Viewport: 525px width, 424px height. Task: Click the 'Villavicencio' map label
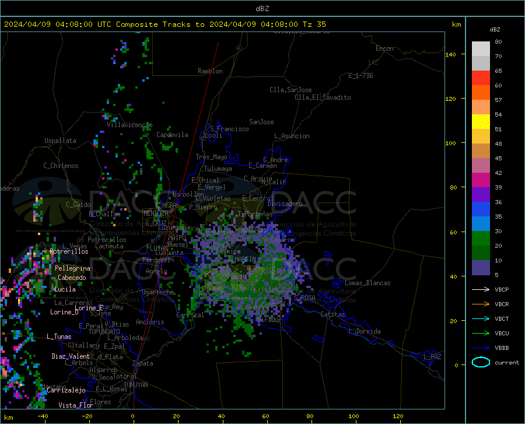point(129,125)
